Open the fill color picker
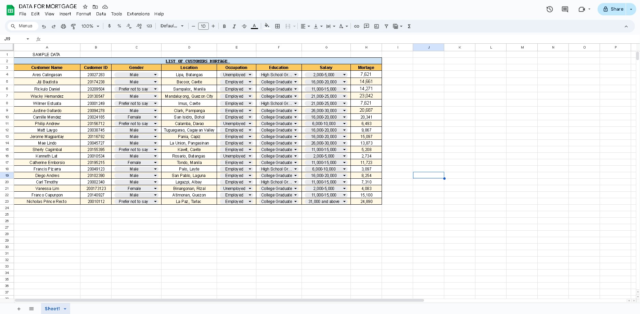The image size is (640, 314). [267, 26]
